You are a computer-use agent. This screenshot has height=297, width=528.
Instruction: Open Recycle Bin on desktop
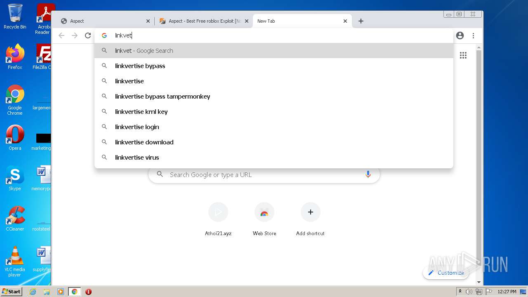[x=15, y=16]
